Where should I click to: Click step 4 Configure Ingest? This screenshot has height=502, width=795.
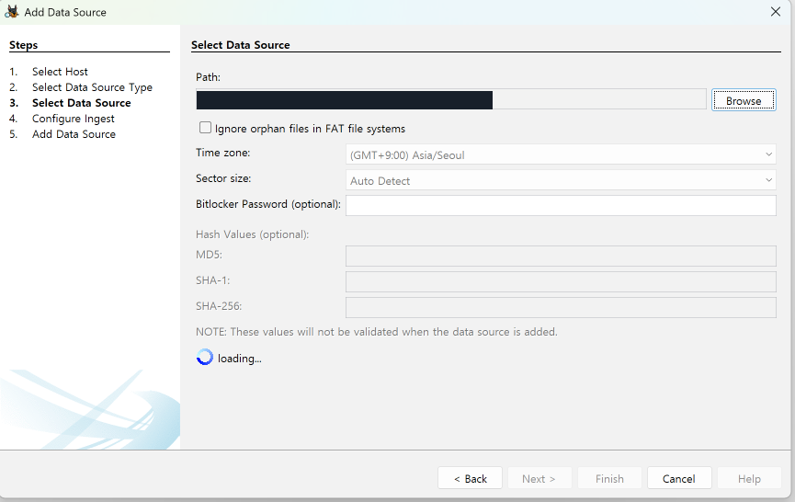point(73,119)
